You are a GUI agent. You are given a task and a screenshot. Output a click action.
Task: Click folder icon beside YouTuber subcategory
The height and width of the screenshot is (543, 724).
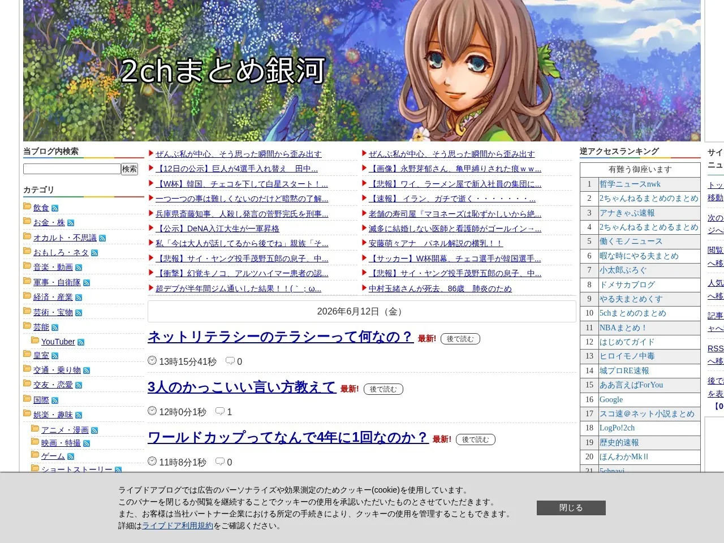pyautogui.click(x=35, y=341)
